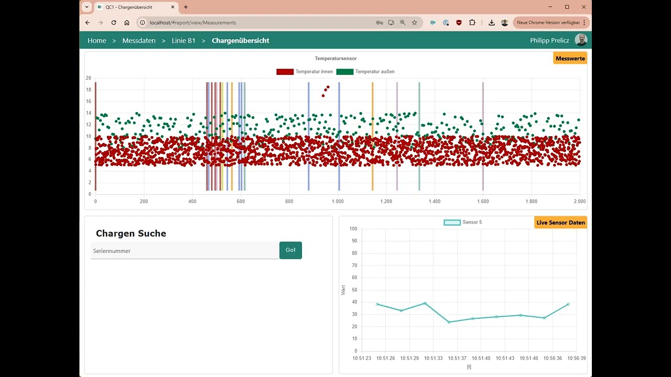Open the Chrome profile avatar

(504, 23)
